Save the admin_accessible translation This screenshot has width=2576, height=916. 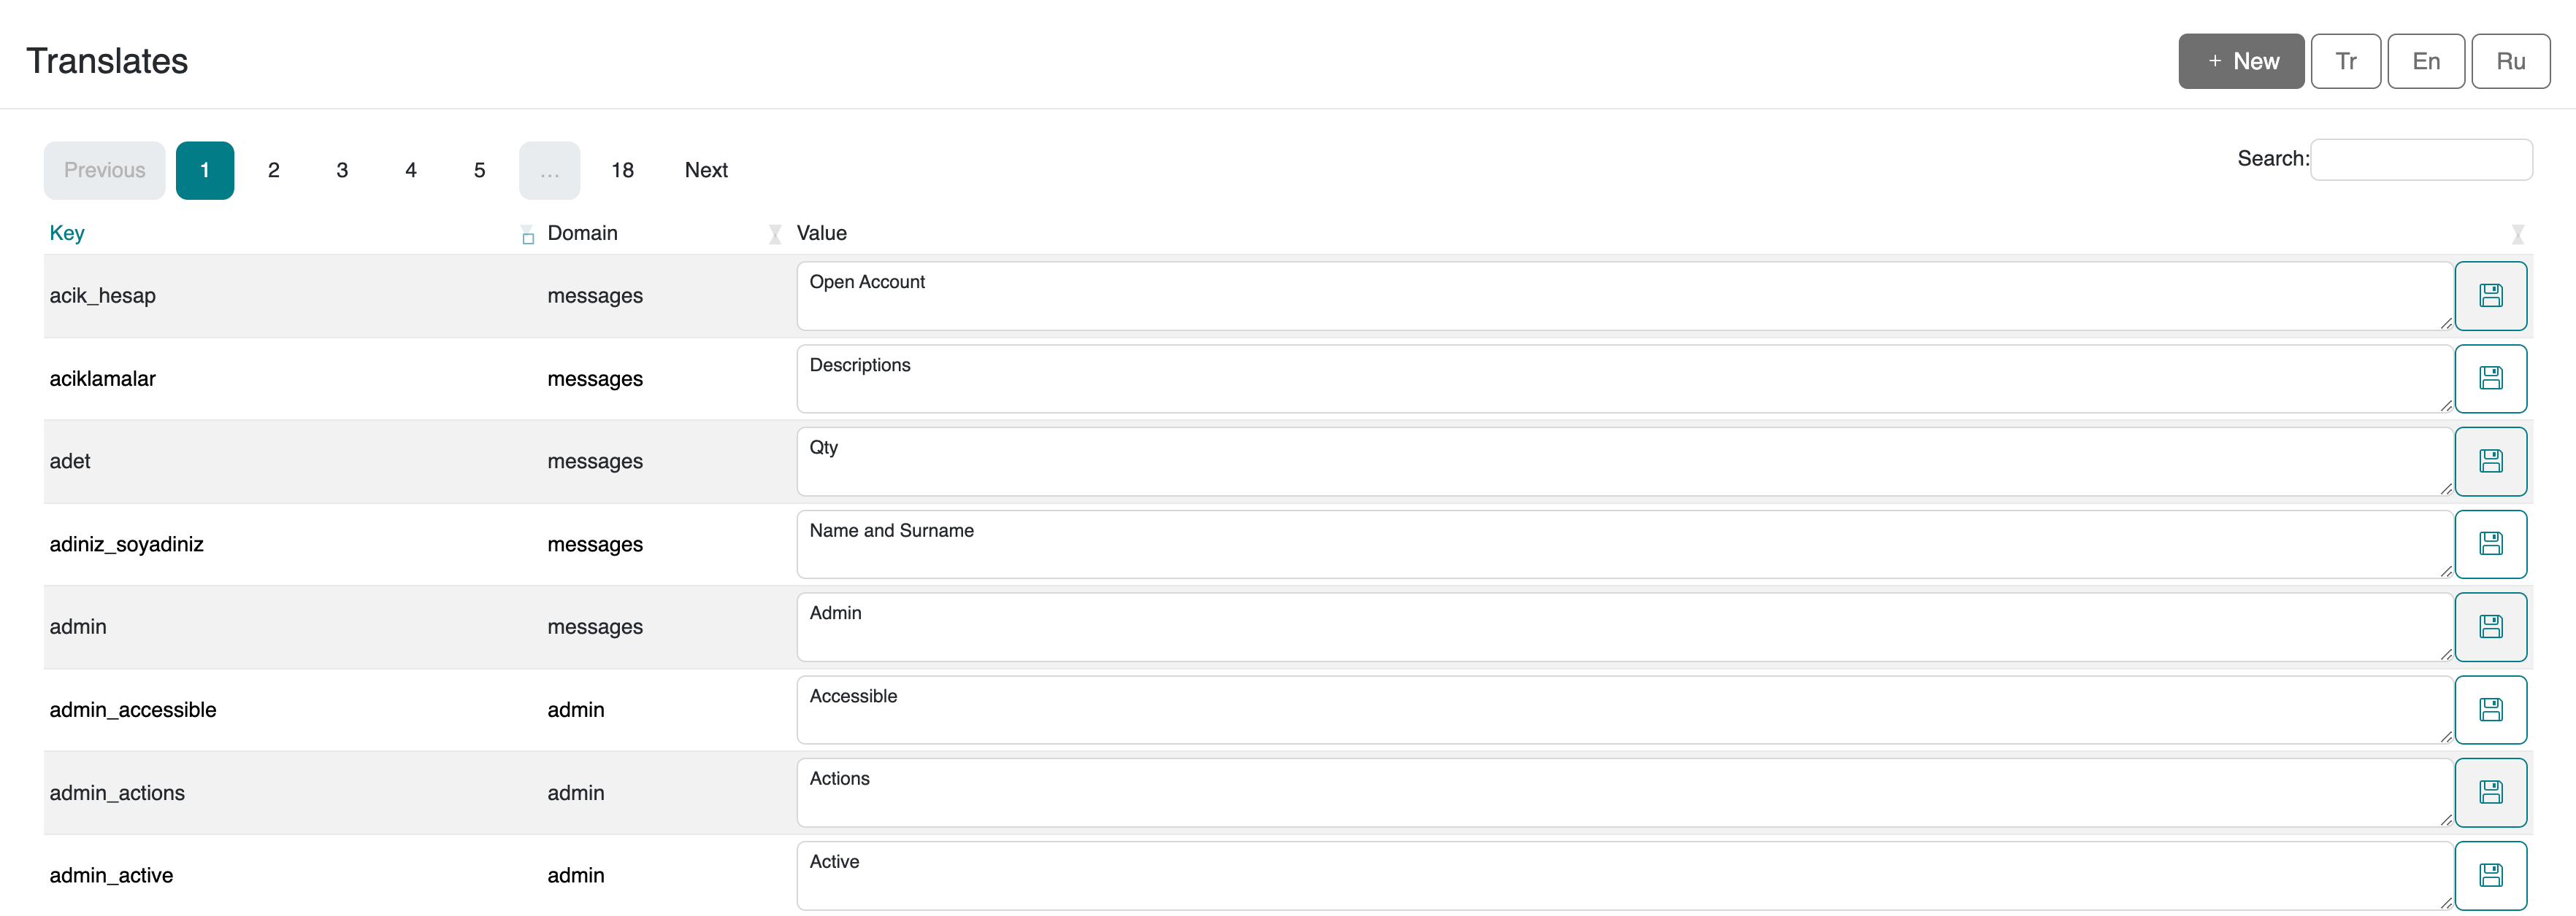tap(2489, 710)
